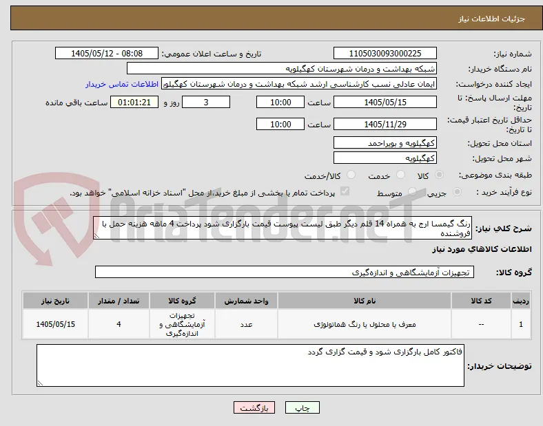
Task: Click the goods group field تجهیزات آزمایشگاهی و اندازه‌گیری
Action: 285,272
